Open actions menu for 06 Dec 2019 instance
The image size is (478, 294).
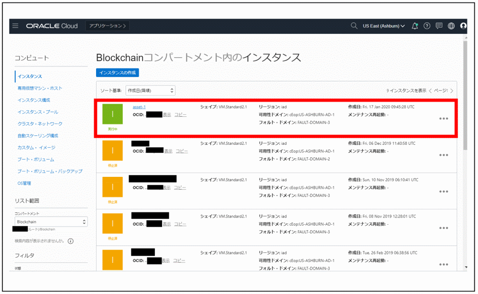click(x=444, y=155)
